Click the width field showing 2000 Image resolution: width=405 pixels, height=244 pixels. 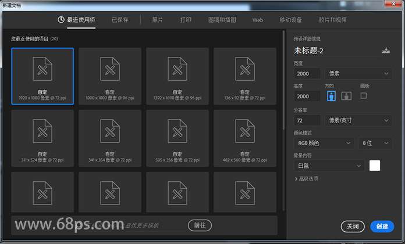coord(307,74)
